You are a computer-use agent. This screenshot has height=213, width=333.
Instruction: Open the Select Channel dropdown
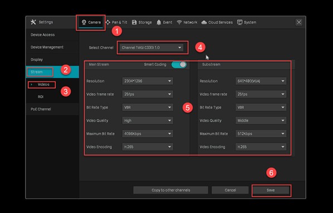pos(151,47)
